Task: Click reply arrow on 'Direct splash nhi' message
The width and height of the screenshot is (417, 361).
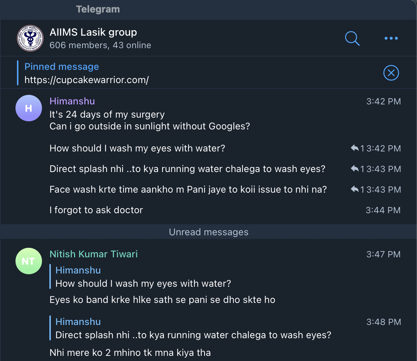Action: click(x=355, y=169)
